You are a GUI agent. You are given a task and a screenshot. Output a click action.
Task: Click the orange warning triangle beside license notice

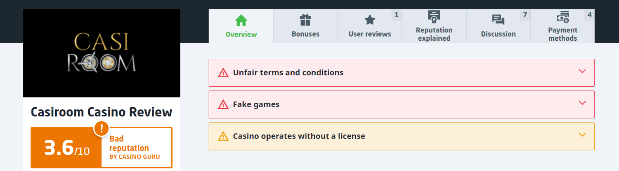click(x=223, y=136)
